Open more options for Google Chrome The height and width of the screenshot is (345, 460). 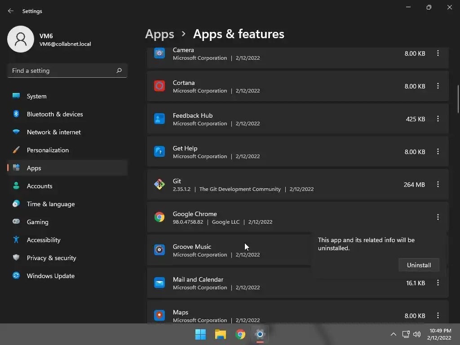click(438, 217)
